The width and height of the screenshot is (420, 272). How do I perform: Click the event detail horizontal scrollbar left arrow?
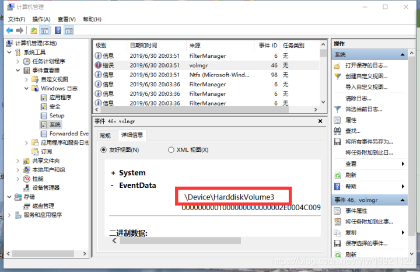point(114,240)
